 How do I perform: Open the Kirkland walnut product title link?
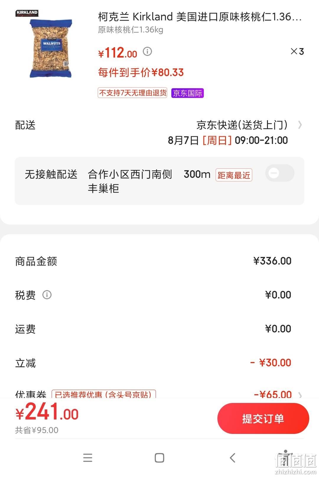pos(200,17)
